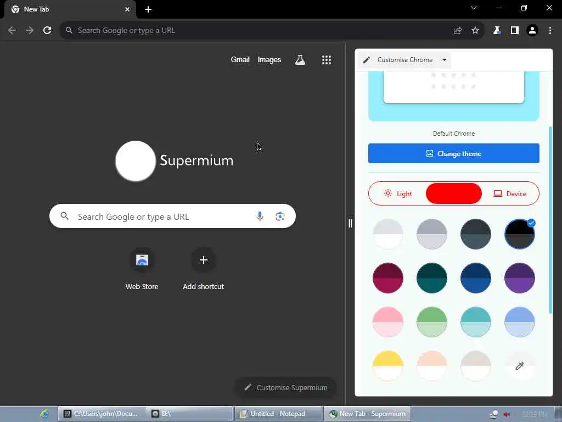Toggle the side panel button
This screenshot has height=422, width=562.
(x=515, y=31)
